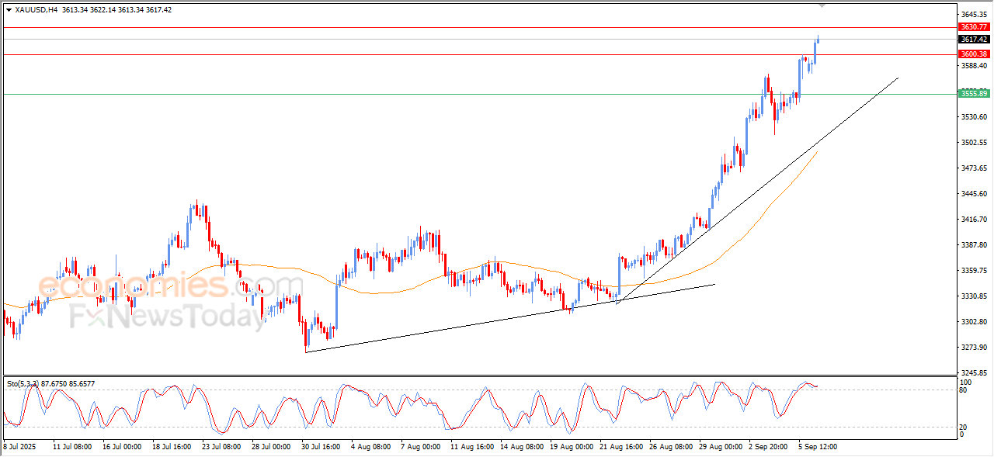Select the green 3555.89 price level tag
994x457 pixels.
(973, 94)
